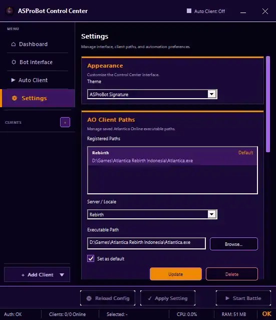Click the Auth: OK status entry
The height and width of the screenshot is (320, 276).
13,314
